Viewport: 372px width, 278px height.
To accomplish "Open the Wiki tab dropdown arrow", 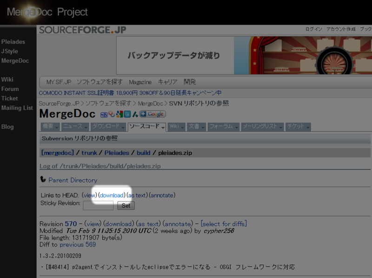I will (182, 128).
